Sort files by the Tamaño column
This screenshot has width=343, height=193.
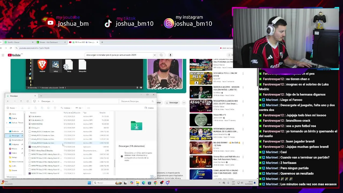pos(102,113)
